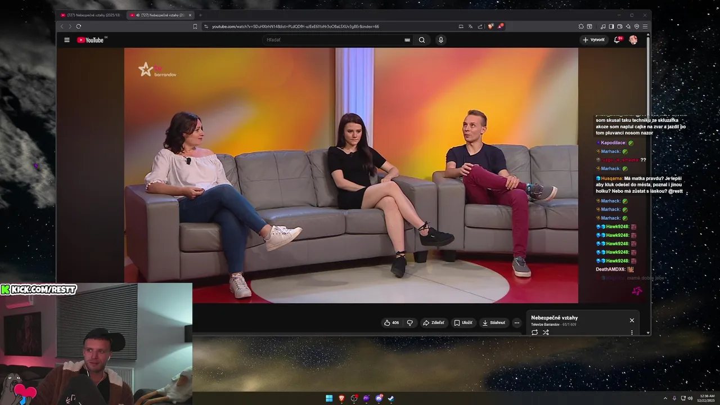This screenshot has width=720, height=405.
Task: Click the share page icon in address bar
Action: [480, 26]
